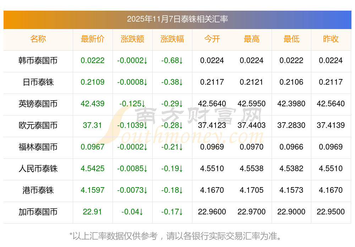This screenshot has height=247, width=355.
Task: Open the 韩币泰国币 row name
Action: pyautogui.click(x=38, y=61)
